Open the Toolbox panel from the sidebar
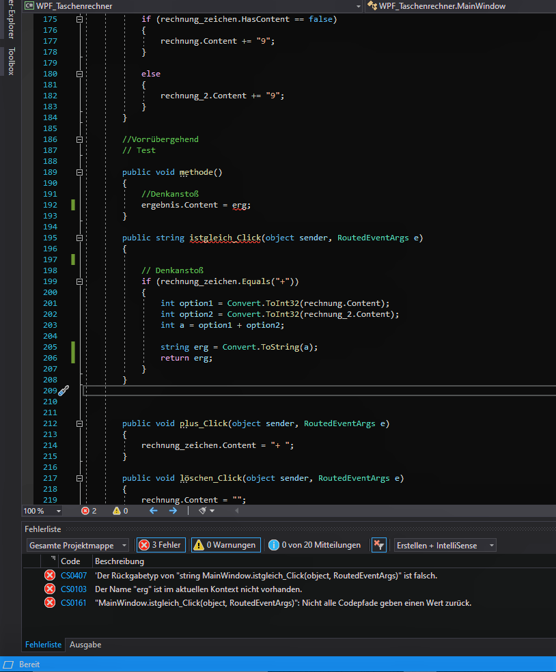Image resolution: width=556 pixels, height=672 pixels. point(10,61)
